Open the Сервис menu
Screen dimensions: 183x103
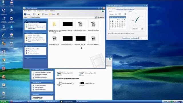pos(47,11)
